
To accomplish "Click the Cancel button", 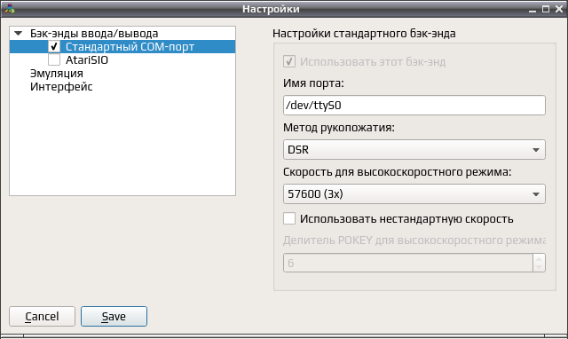I will tap(42, 317).
